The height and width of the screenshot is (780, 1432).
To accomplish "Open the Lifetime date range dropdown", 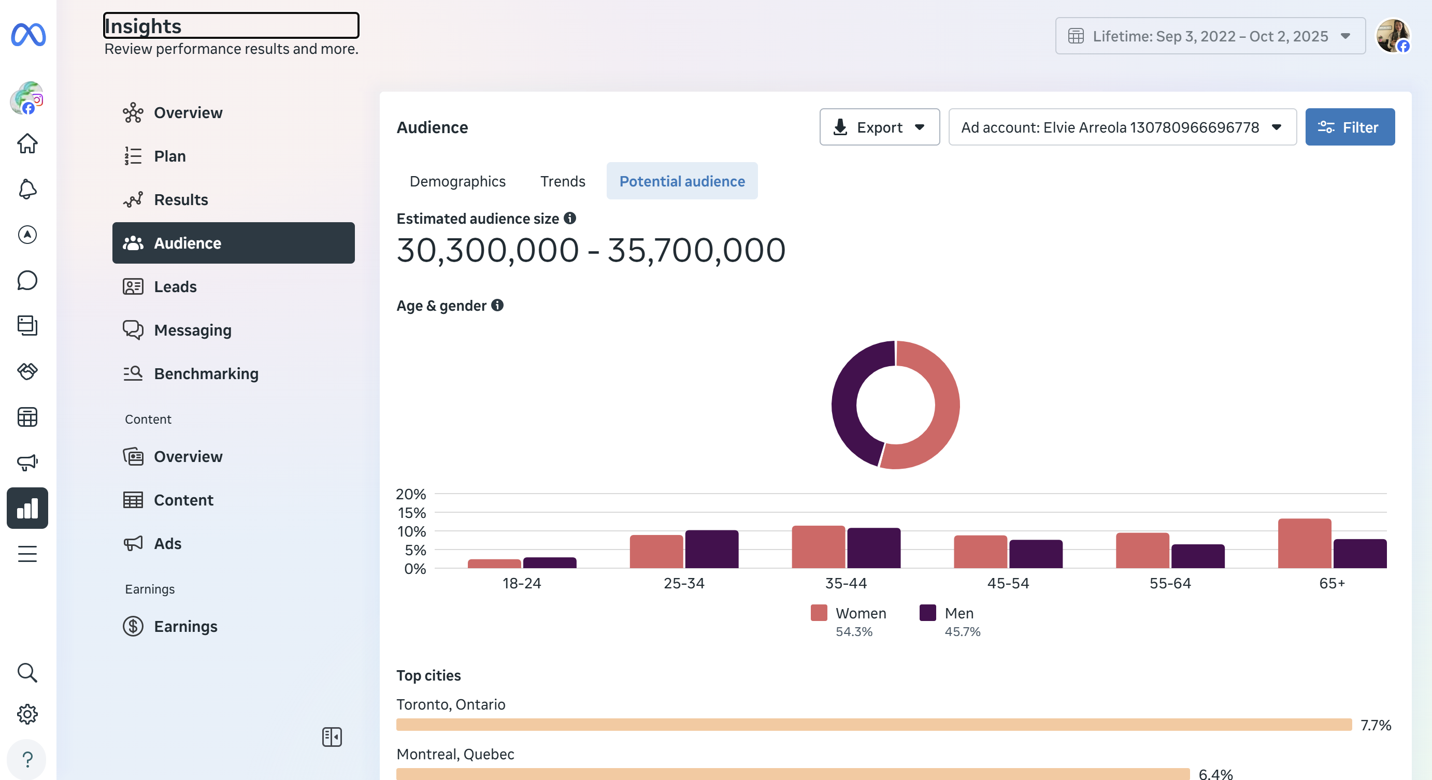I will pyautogui.click(x=1210, y=36).
